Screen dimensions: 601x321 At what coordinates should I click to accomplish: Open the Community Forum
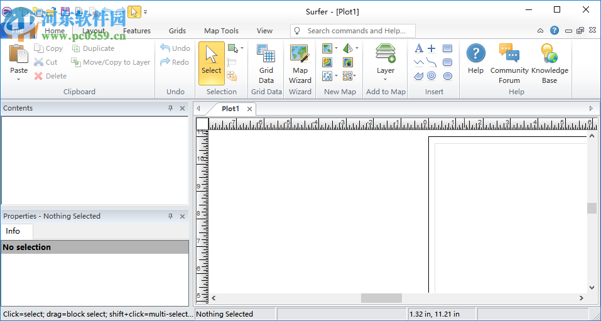[x=509, y=63]
